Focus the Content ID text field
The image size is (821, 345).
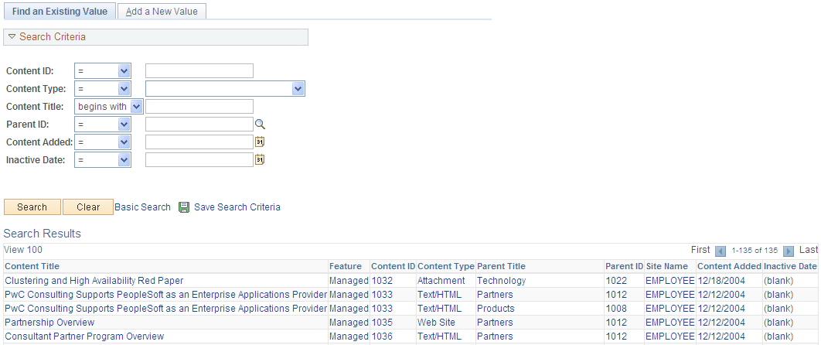pos(199,70)
